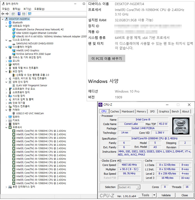
Task: Click the blue Help icon in toolbar
Action: point(19,14)
